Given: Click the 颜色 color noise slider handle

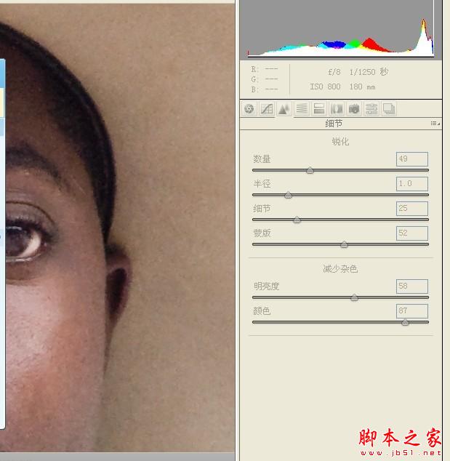Looking at the screenshot, I should (405, 322).
